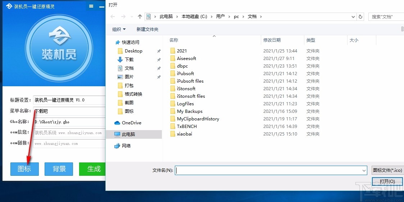This screenshot has width=404, height=202.
Task: Sort by 类型 column header
Action: (x=311, y=40)
